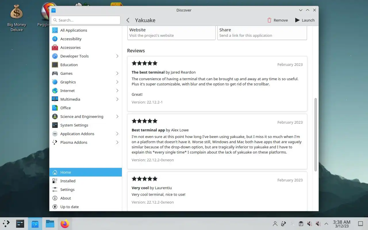Open Science and Engineering category
The width and height of the screenshot is (368, 230).
86,116
